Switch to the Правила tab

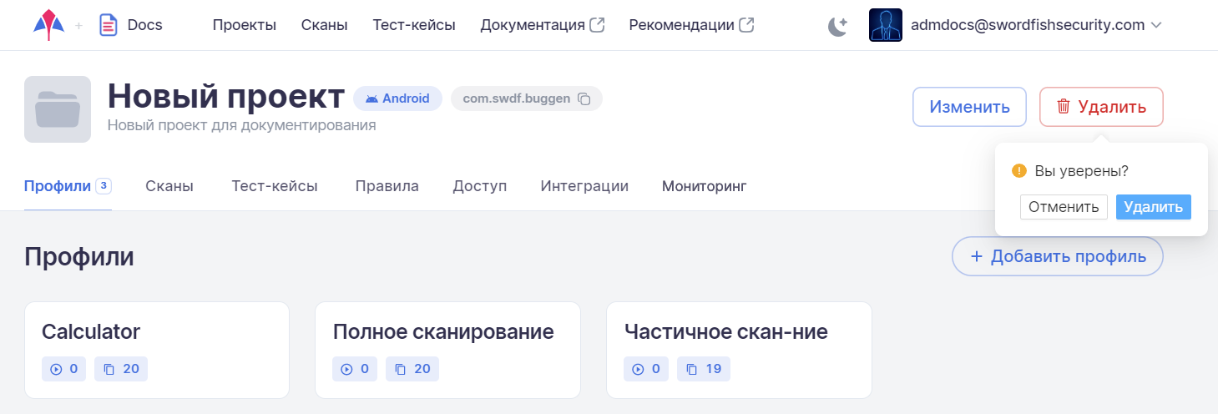click(385, 186)
